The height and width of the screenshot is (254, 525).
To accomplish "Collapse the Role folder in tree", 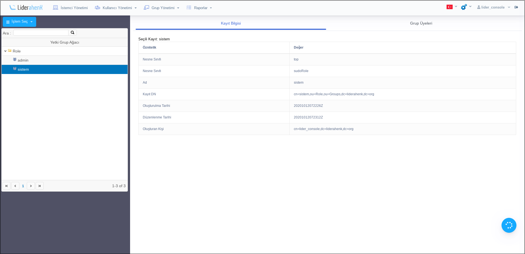I will point(5,51).
